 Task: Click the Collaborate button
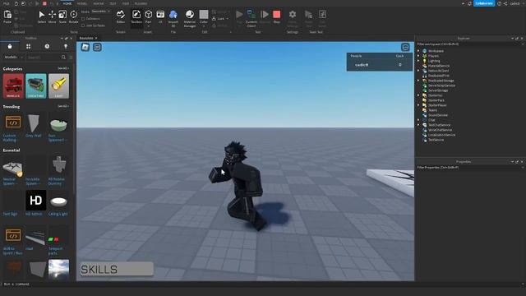(x=484, y=3)
